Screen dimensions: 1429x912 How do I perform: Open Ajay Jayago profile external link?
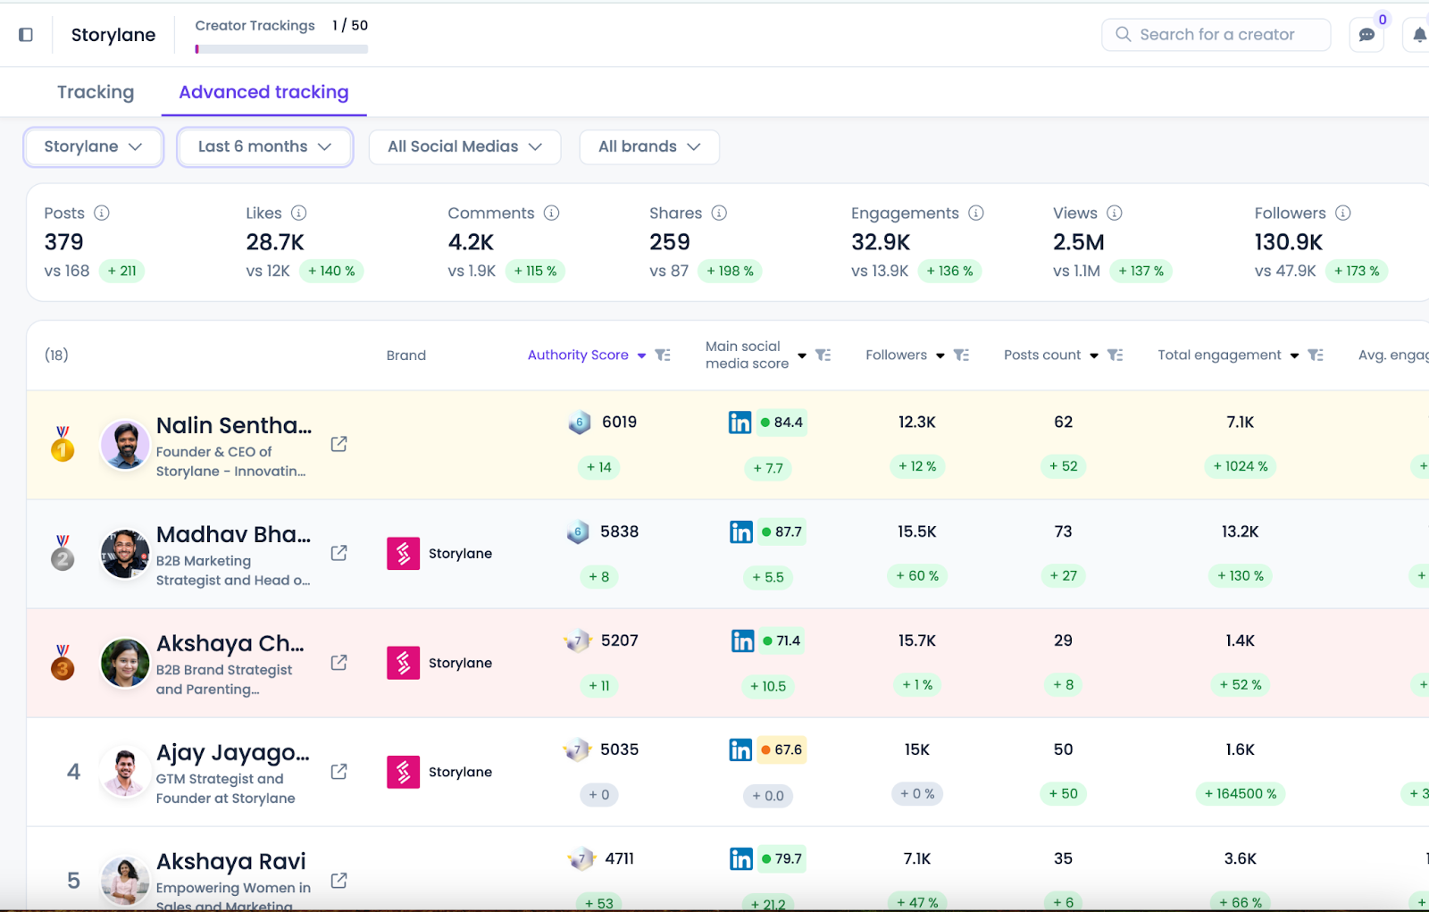pos(338,771)
